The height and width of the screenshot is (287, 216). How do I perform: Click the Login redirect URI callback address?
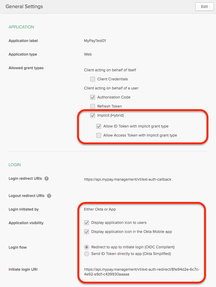click(x=128, y=179)
